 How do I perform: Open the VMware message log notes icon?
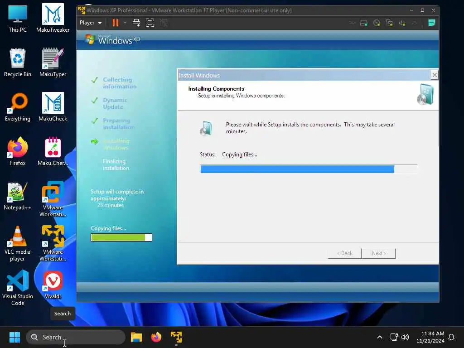tap(431, 23)
